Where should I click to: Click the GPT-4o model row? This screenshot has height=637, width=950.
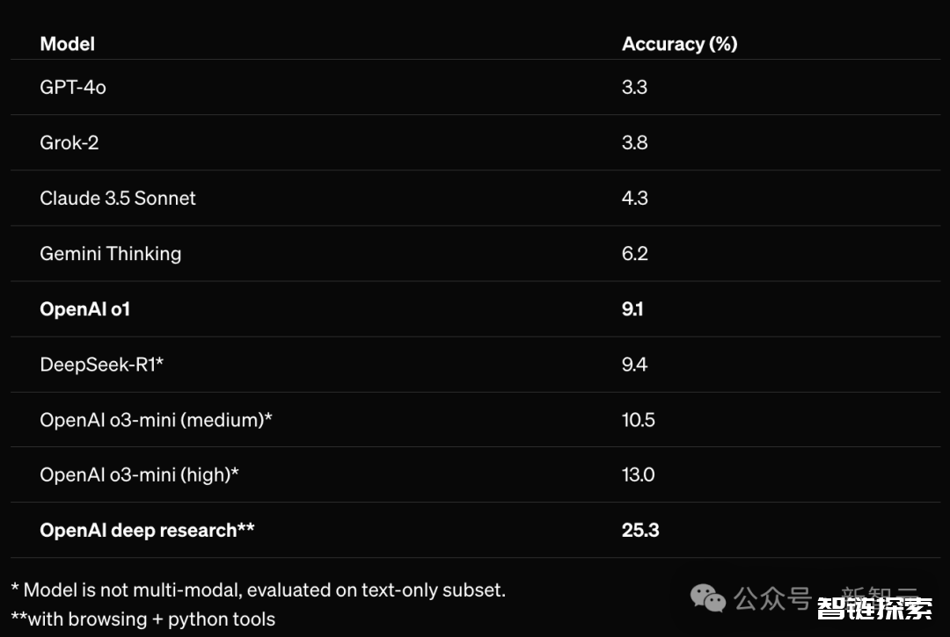point(476,87)
